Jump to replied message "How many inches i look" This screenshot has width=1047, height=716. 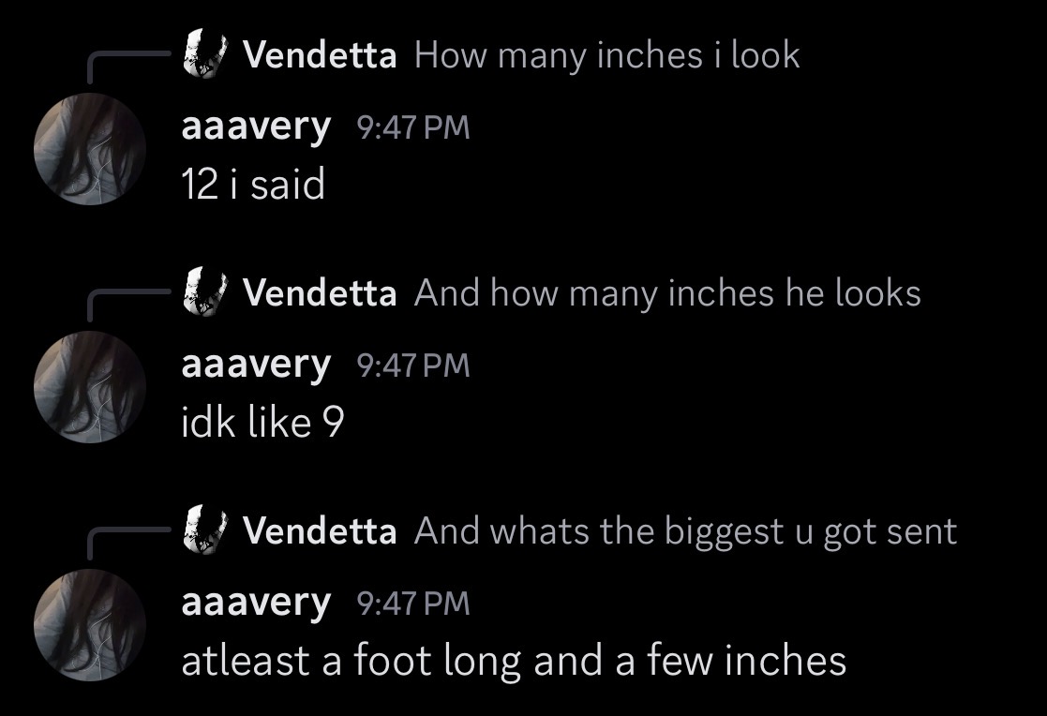pyautogui.click(x=606, y=55)
